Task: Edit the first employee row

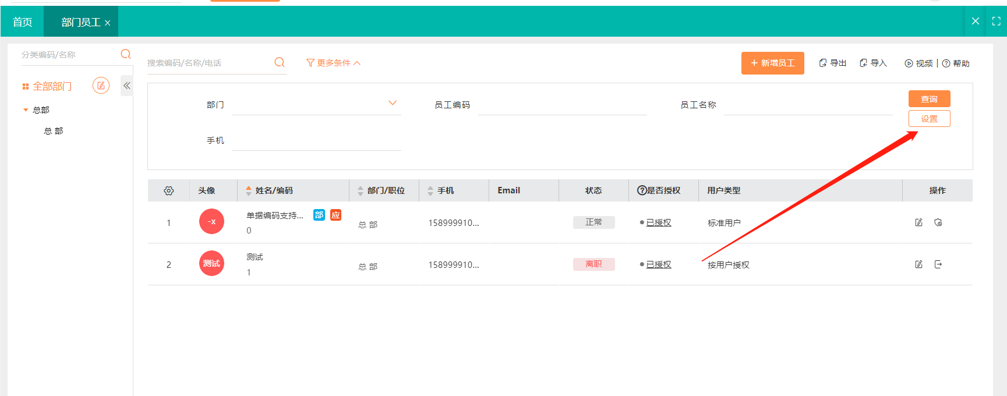Action: pyautogui.click(x=918, y=222)
